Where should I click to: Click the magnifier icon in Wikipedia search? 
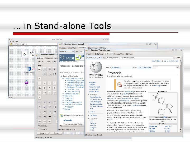coord(177,67)
